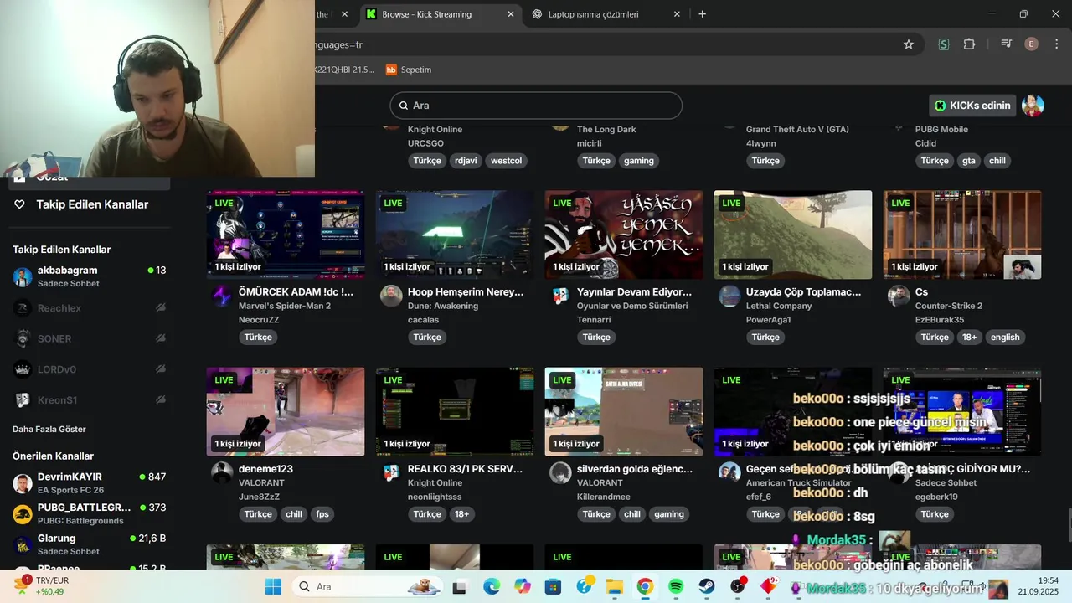Screen dimensions: 1072x603
Task: Select english tag under Cs stream
Action: 1005,338
